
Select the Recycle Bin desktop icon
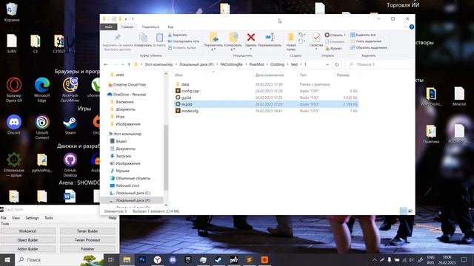tap(12, 12)
